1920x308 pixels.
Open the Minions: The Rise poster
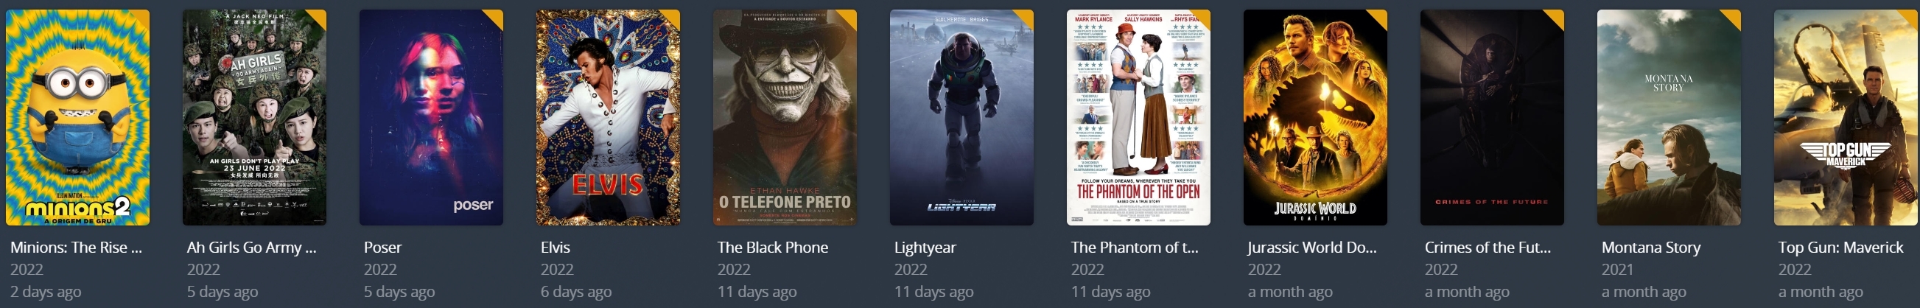77,117
